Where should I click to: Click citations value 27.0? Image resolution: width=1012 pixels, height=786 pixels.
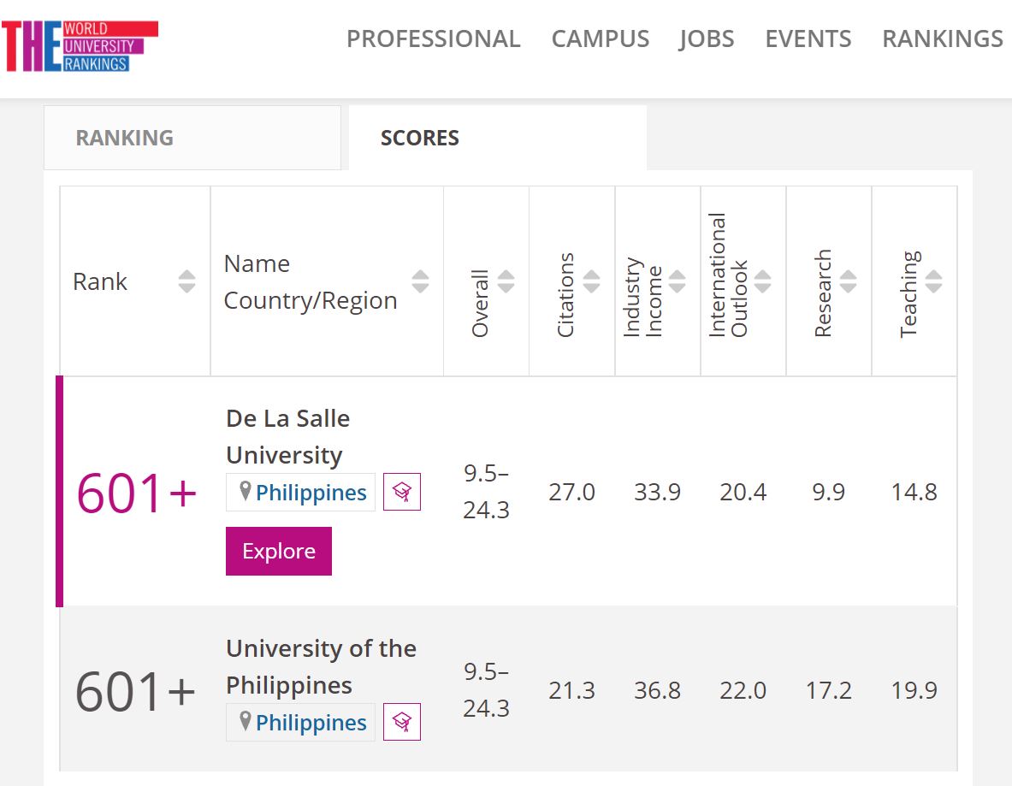tap(571, 493)
